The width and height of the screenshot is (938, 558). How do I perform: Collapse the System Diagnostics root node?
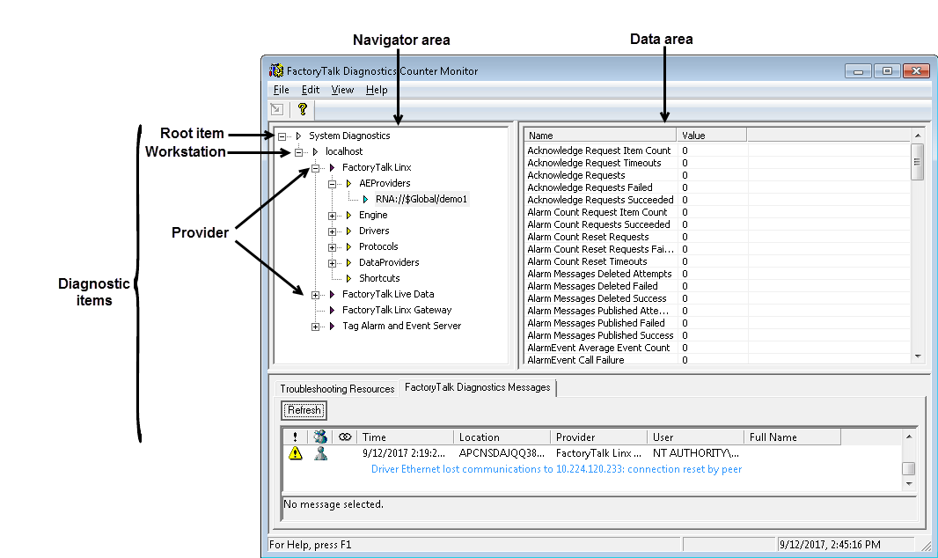[282, 136]
